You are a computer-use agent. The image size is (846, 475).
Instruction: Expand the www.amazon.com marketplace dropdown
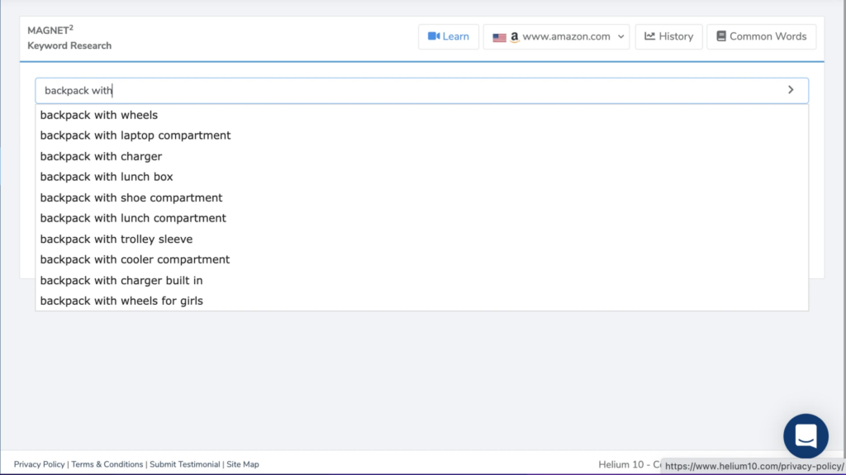click(x=556, y=36)
